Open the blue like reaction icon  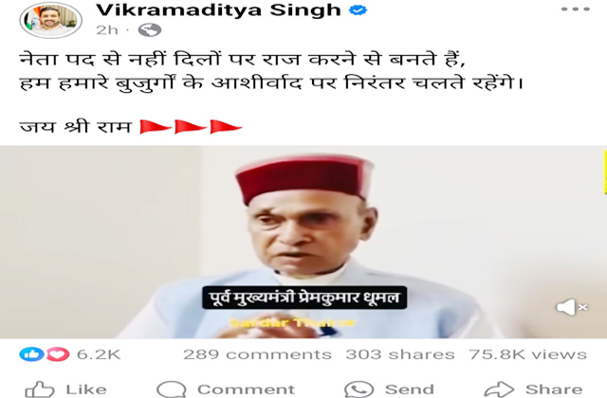(x=31, y=354)
